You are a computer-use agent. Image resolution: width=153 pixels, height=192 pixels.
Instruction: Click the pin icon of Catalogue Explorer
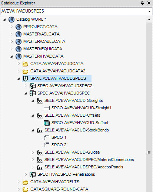click(142, 3)
